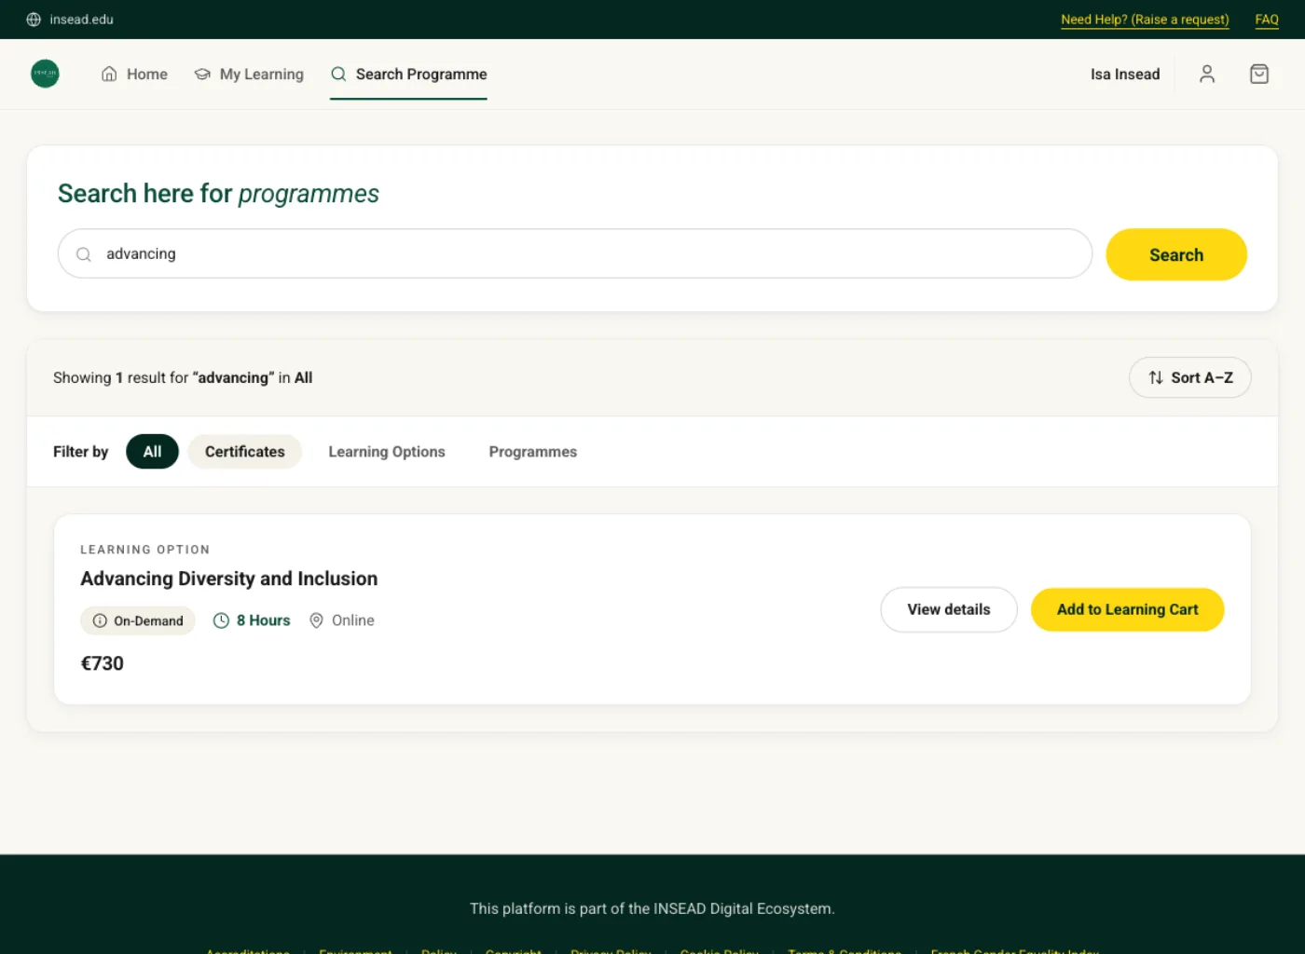Filter results by Learning Options
This screenshot has width=1305, height=954.
pyautogui.click(x=387, y=452)
